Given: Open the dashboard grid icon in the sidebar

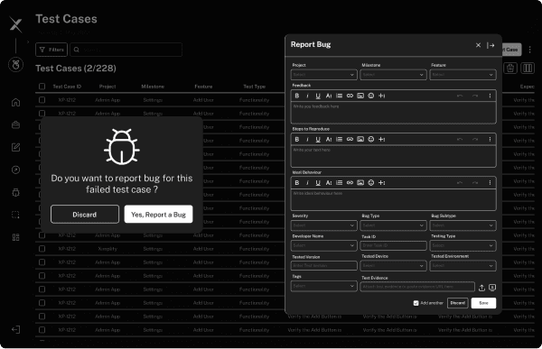Looking at the screenshot, I should click(15, 237).
